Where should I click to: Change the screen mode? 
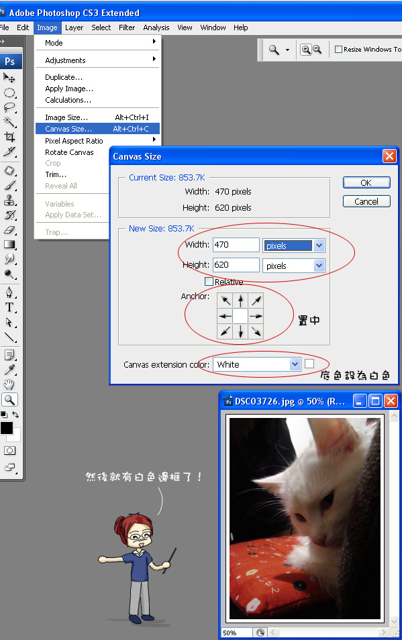[x=9, y=468]
